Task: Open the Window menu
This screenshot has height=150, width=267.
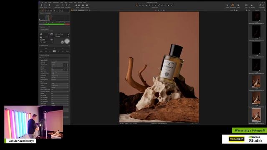Action: (x=80, y=2)
